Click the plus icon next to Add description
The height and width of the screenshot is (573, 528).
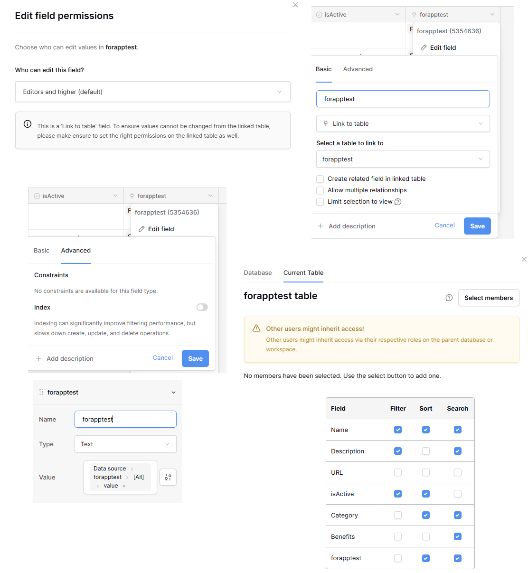[x=321, y=226]
